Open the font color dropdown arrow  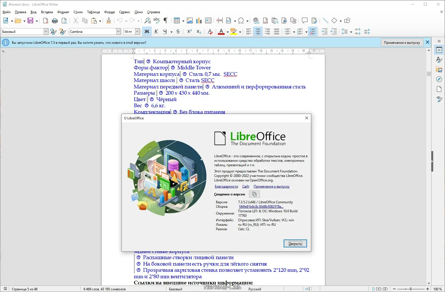[227, 32]
